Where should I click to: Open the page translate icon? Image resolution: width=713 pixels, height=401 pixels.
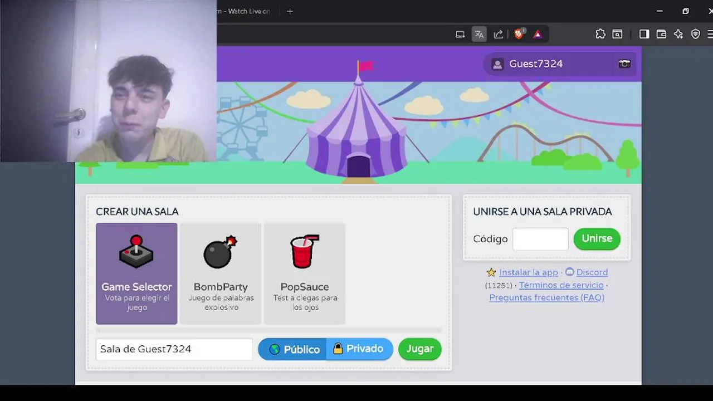pyautogui.click(x=479, y=35)
